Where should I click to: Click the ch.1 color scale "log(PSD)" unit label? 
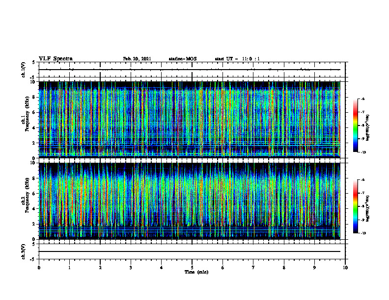click(368, 128)
